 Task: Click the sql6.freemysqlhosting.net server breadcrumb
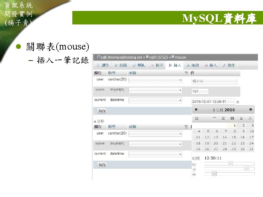coord(121,57)
